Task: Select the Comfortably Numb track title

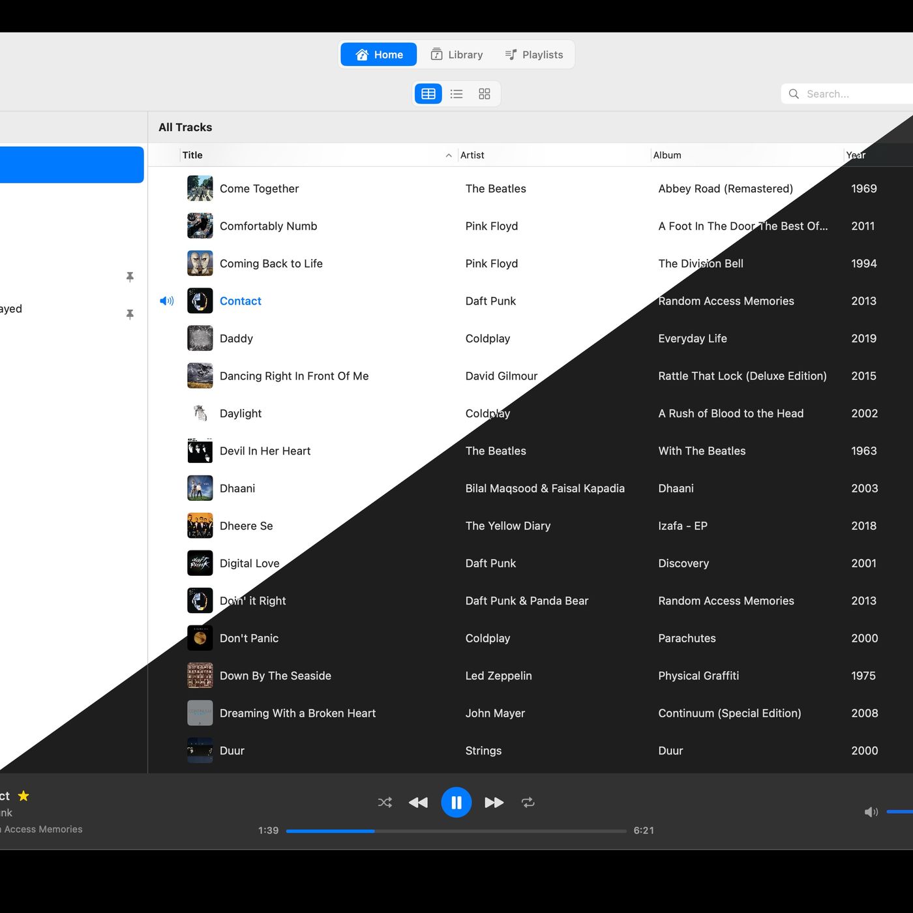Action: point(268,226)
